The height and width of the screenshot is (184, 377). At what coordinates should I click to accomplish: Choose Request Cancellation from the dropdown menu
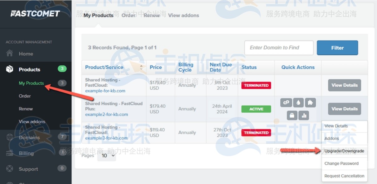(x=345, y=176)
